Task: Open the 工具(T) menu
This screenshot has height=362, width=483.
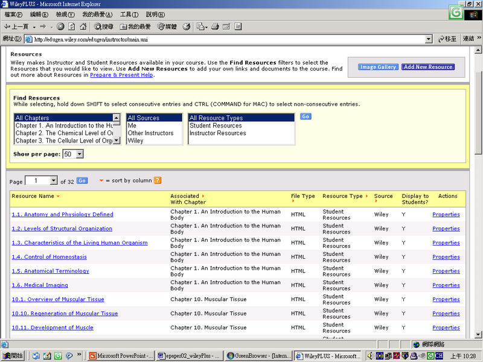Action: (x=129, y=14)
